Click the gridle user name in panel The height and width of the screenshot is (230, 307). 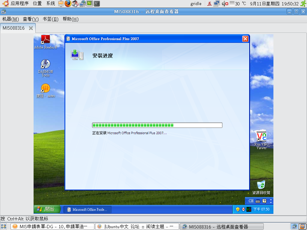(x=196, y=4)
